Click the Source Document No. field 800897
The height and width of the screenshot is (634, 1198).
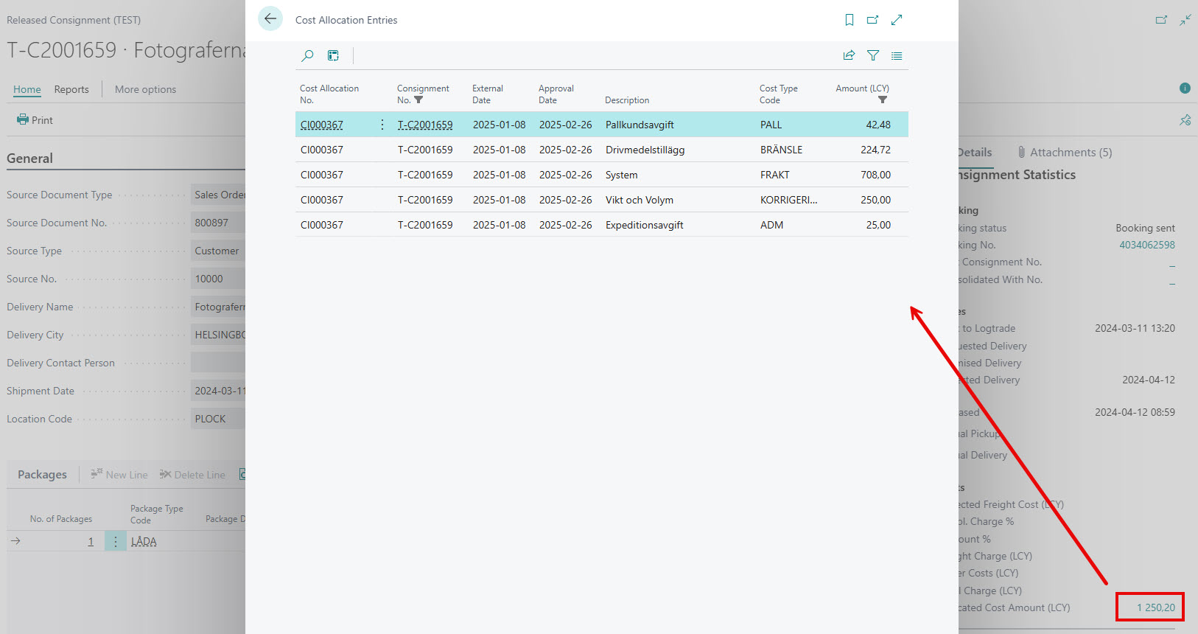pyautogui.click(x=218, y=223)
